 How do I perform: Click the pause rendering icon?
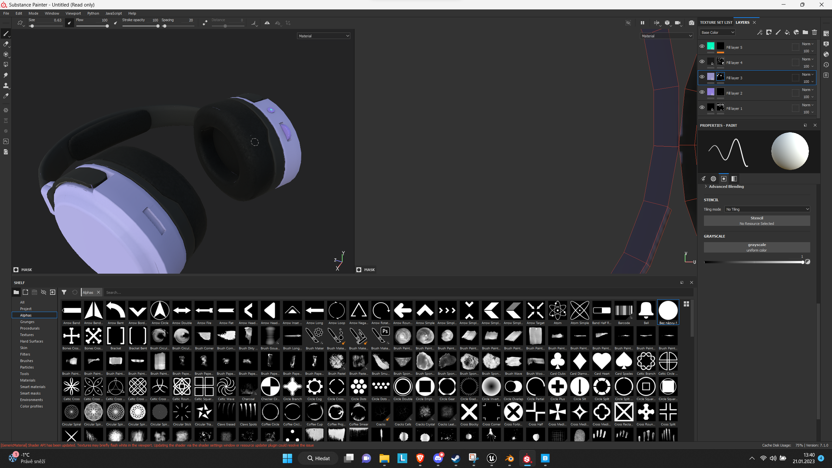click(x=642, y=23)
